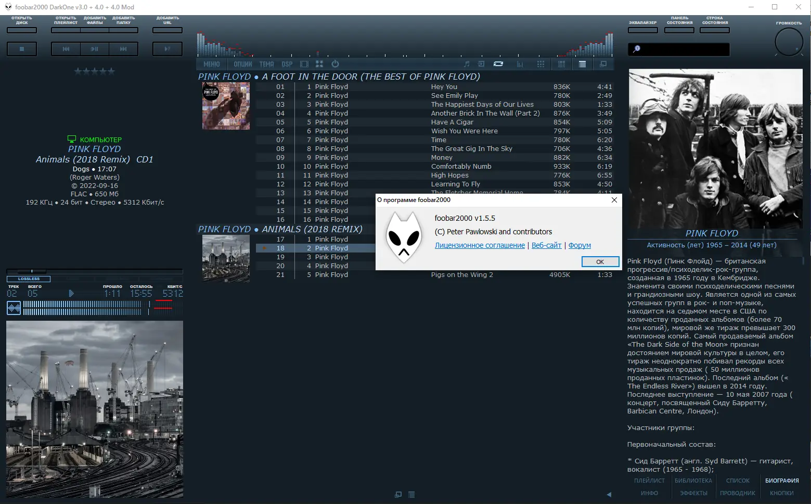Toggle the LOSSLESS indicator
Image resolution: width=811 pixels, height=504 pixels.
point(28,279)
